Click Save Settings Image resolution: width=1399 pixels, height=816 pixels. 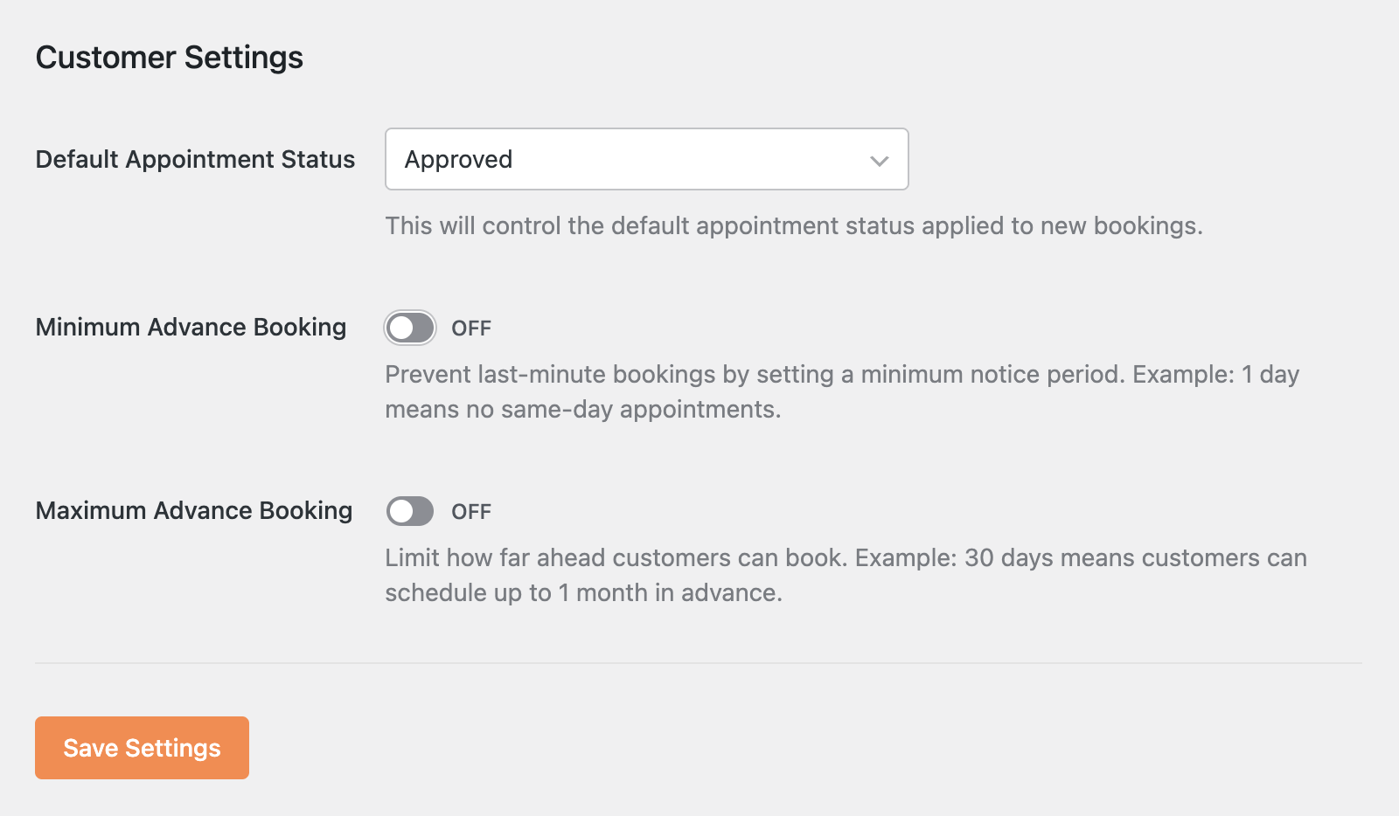[x=141, y=747]
